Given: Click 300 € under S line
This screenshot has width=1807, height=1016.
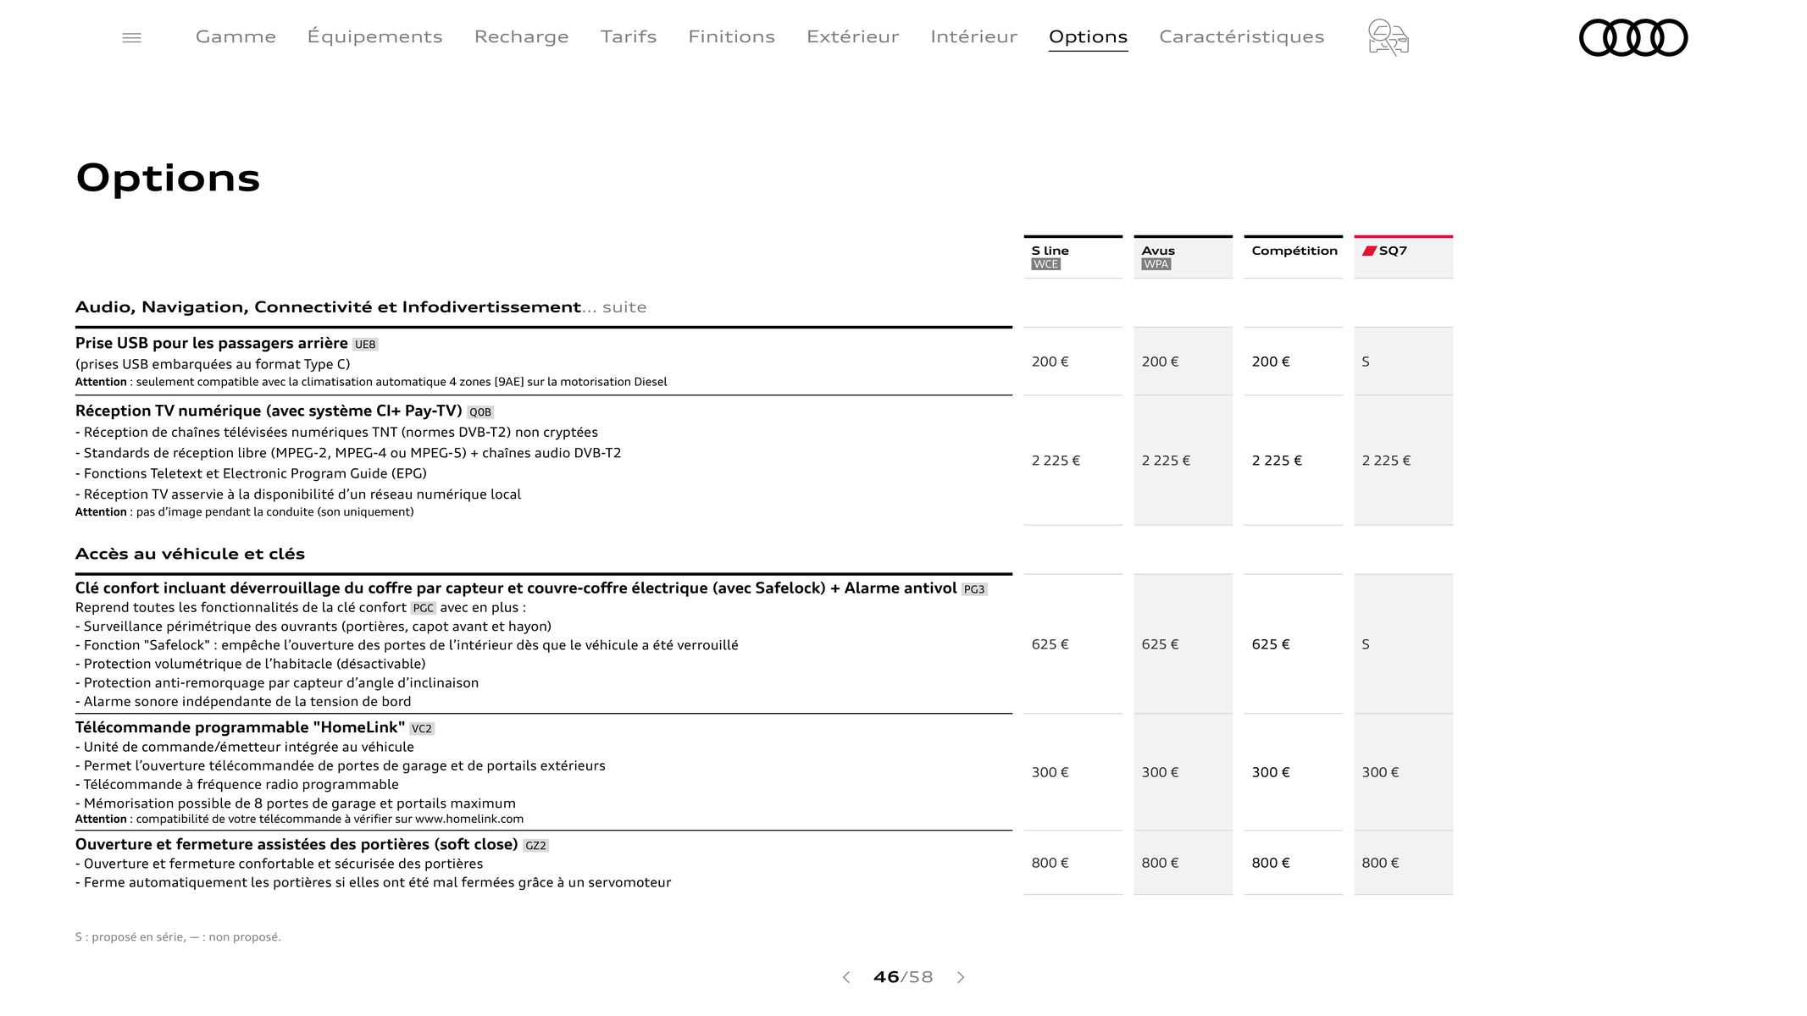Looking at the screenshot, I should (1050, 772).
